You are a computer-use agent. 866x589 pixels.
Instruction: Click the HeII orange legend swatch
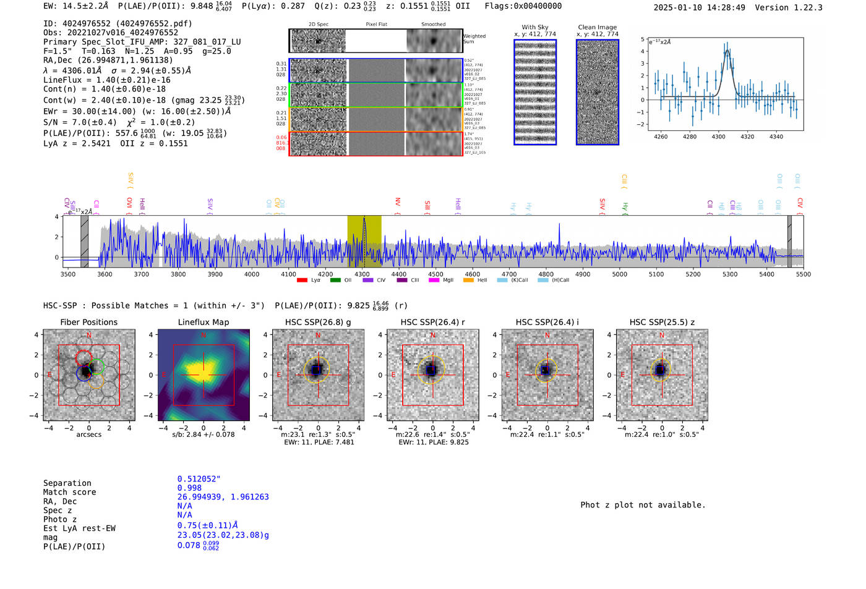click(x=468, y=280)
